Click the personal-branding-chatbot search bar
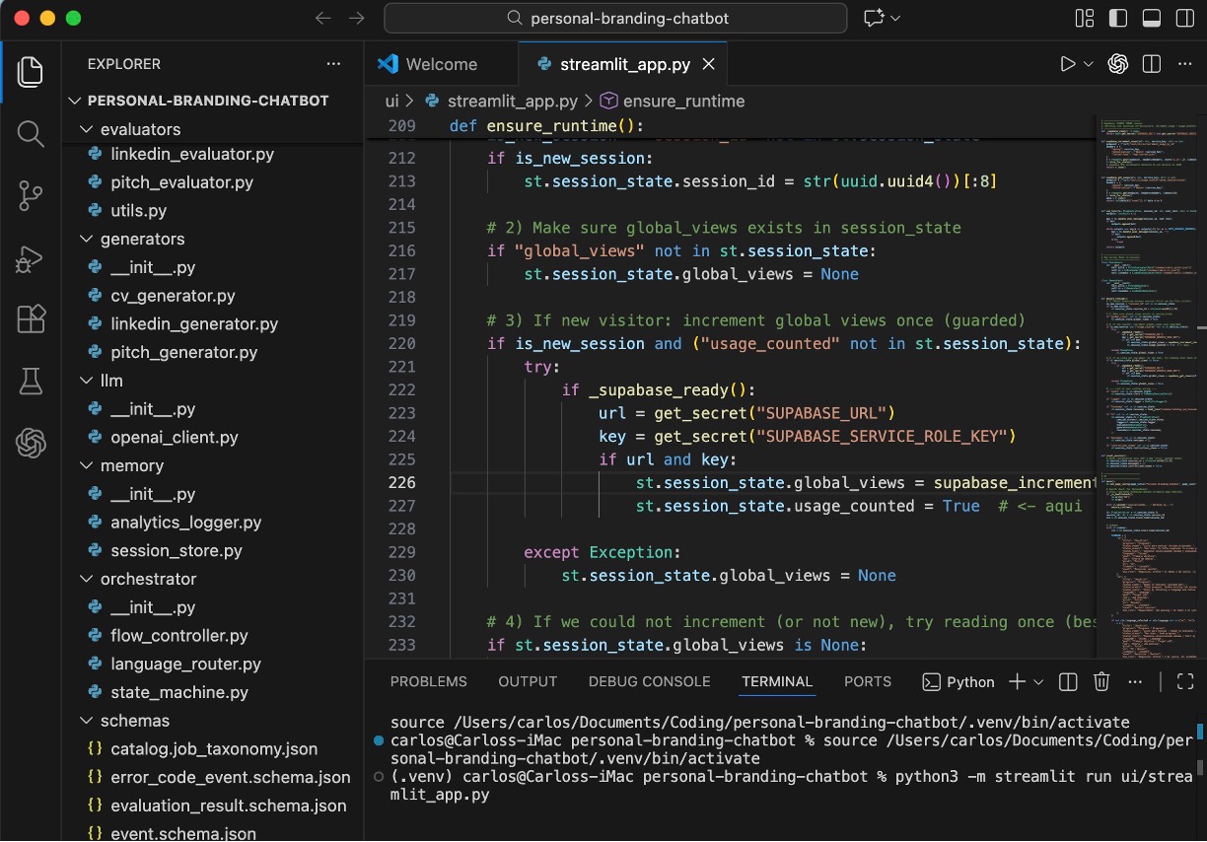 pos(615,18)
